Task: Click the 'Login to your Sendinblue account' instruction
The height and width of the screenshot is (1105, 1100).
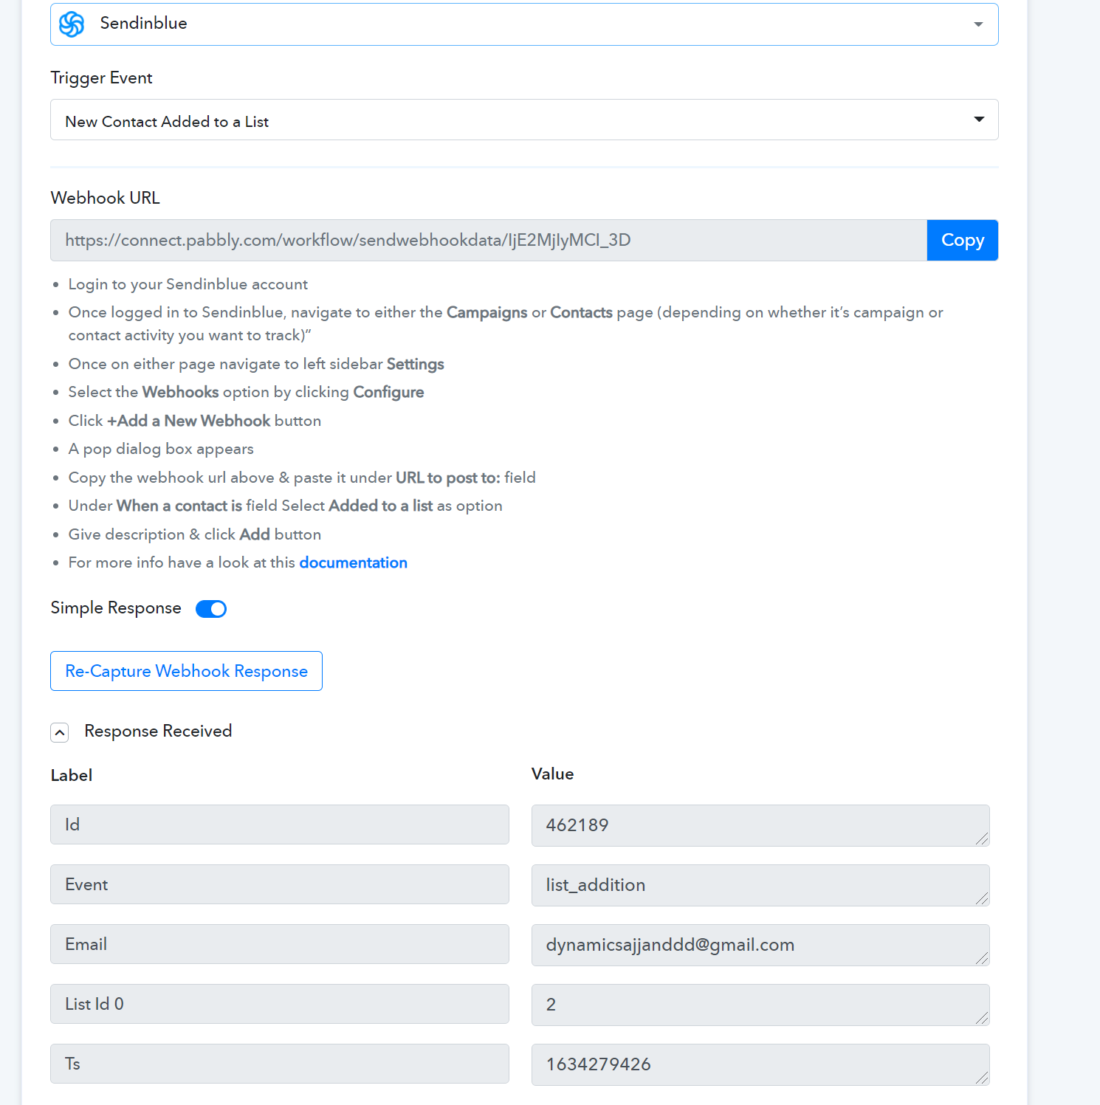Action: click(188, 284)
